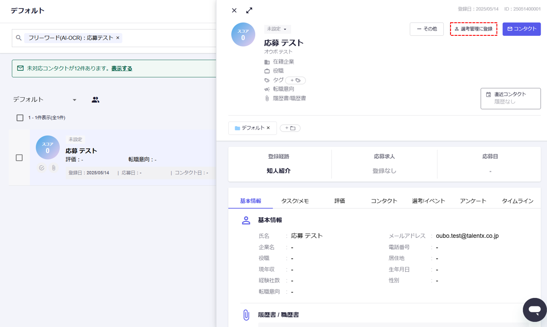Image resolution: width=547 pixels, height=327 pixels.
Task: Click the 表示する link
Action: [x=122, y=68]
